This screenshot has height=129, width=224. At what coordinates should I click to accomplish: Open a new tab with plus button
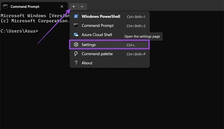pos(74,6)
